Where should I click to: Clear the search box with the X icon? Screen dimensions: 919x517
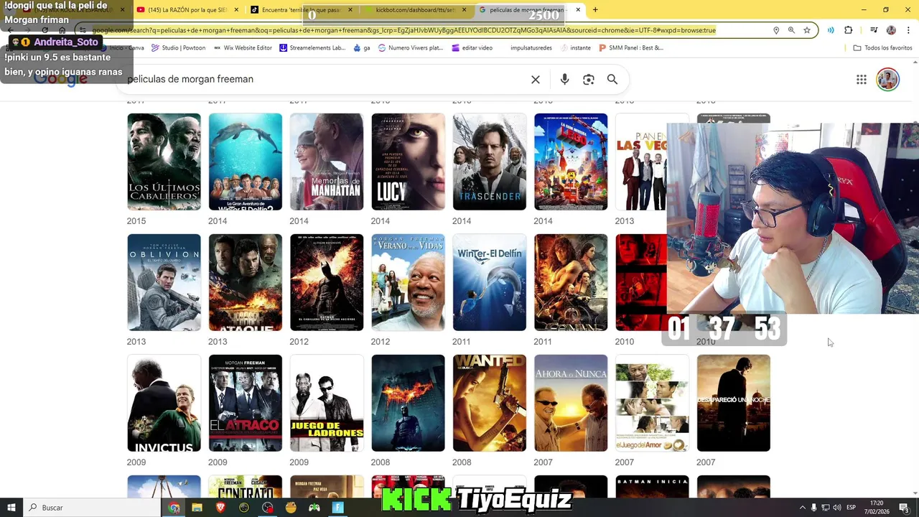tap(535, 80)
